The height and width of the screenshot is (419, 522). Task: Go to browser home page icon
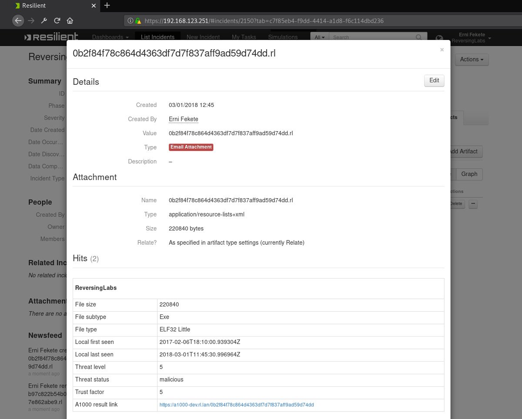pyautogui.click(x=70, y=20)
